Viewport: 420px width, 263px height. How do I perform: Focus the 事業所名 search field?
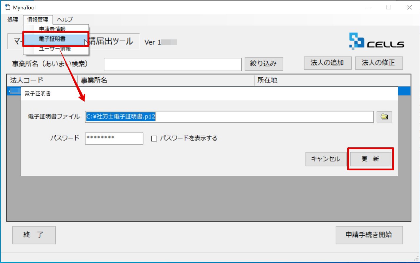[173, 64]
